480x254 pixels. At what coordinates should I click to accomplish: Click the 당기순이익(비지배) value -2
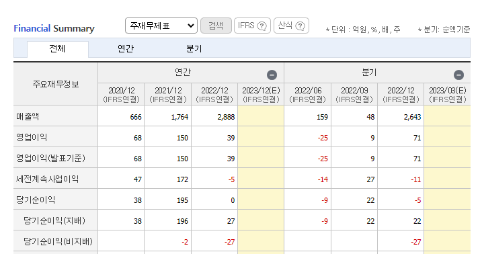(185, 242)
